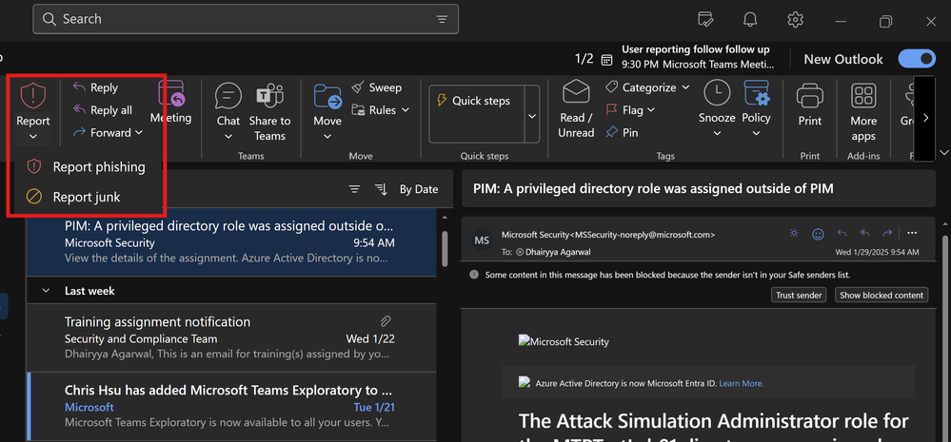Run Sweep on this sender
The height and width of the screenshot is (442, 951).
click(x=377, y=87)
